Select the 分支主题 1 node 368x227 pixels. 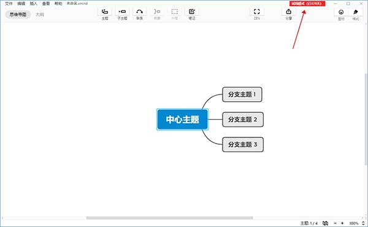(x=242, y=94)
